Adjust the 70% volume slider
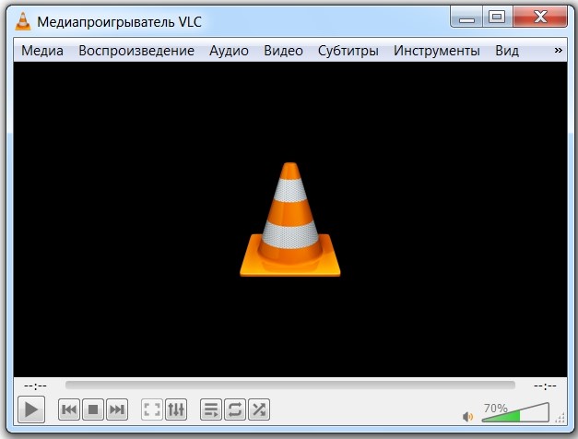 (515, 412)
